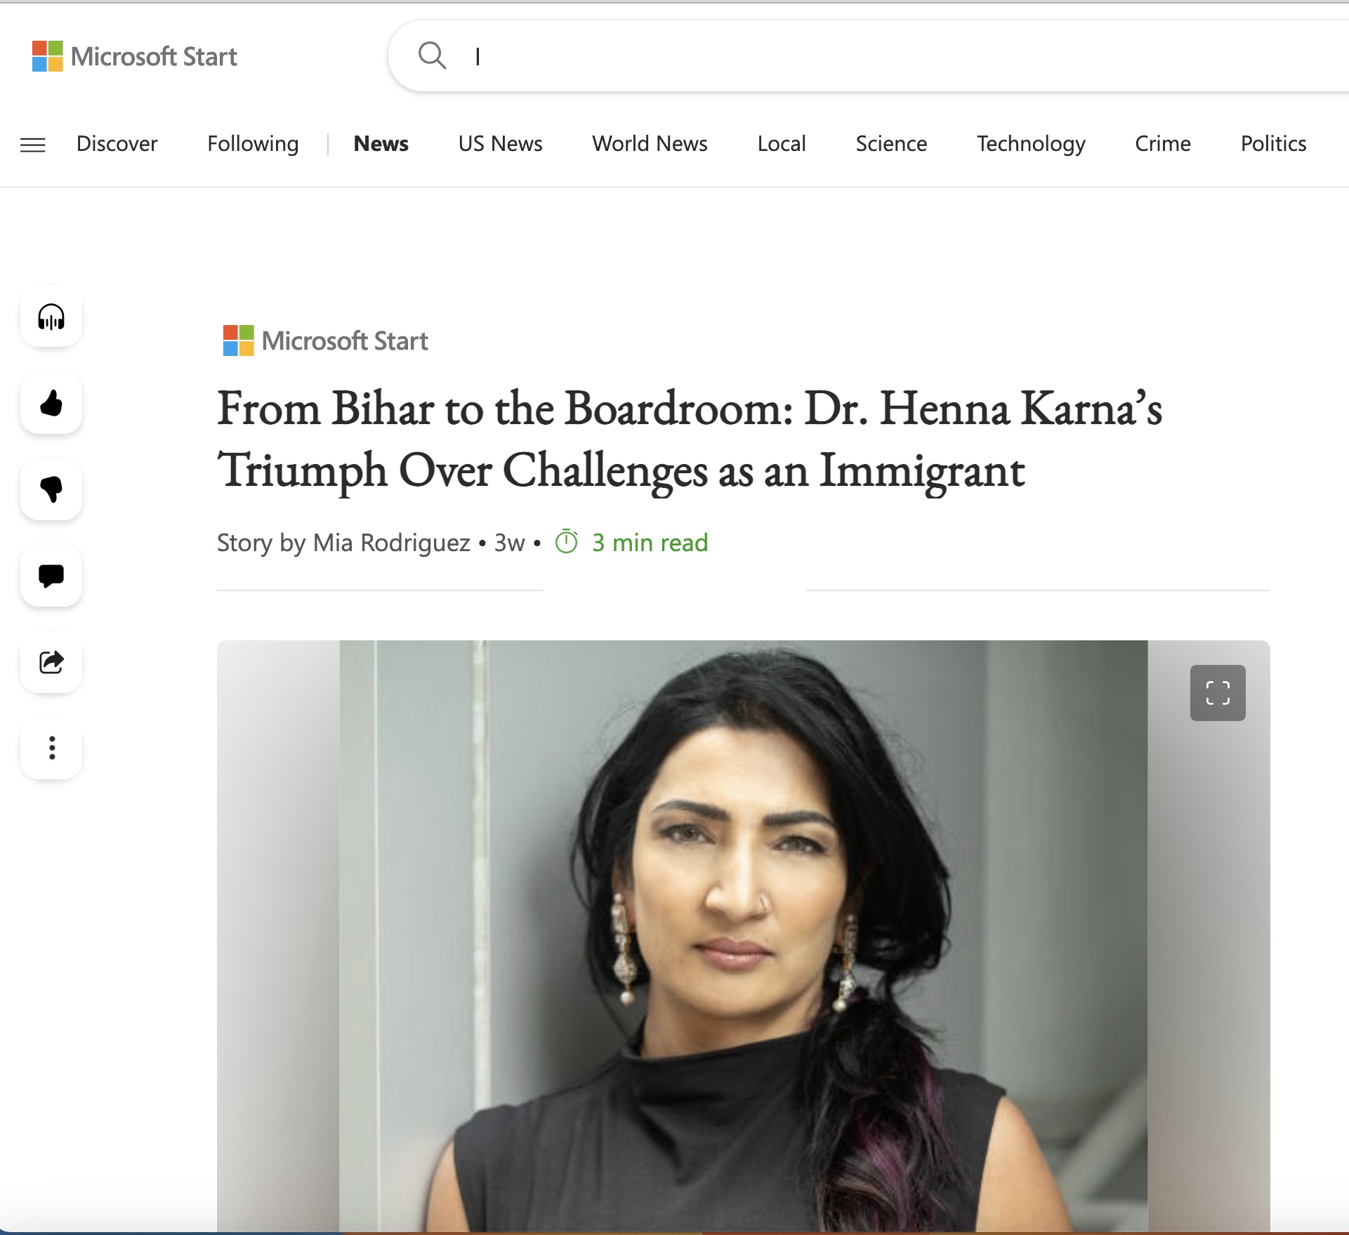Dislike the article with the thumbs down icon

pyautogui.click(x=51, y=489)
